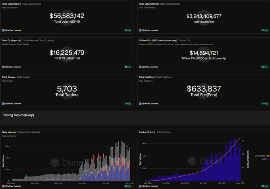Open @txflow_mainnet link in Total Volume(Perp) card
270x189 pixels.
[x=150, y=30]
